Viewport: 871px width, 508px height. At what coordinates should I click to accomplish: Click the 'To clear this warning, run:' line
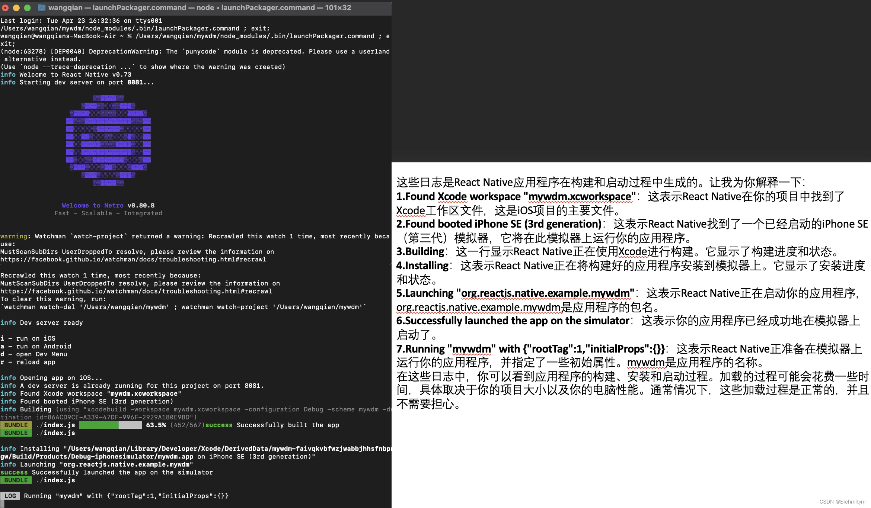[53, 299]
